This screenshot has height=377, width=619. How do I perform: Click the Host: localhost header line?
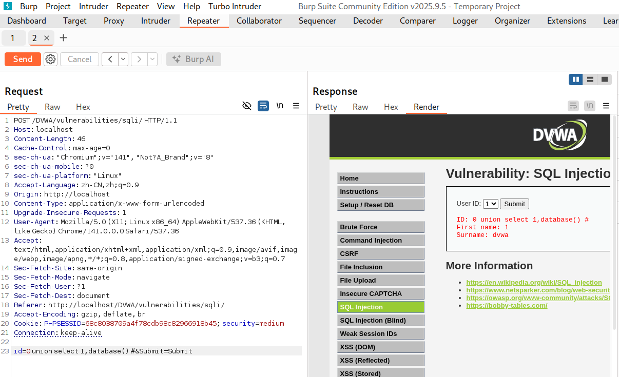pos(43,129)
